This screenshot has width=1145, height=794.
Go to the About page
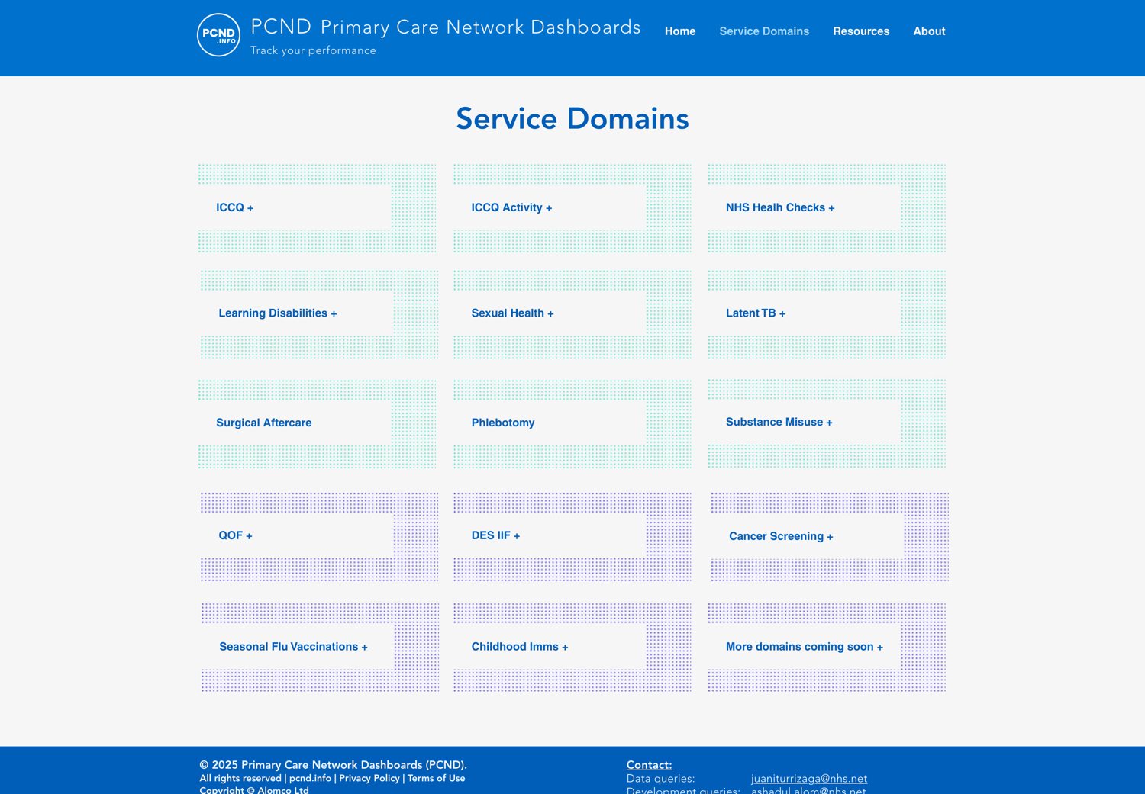(x=929, y=31)
